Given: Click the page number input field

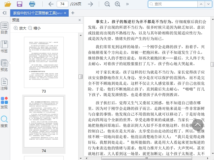Looking at the screenshot, I should pos(62,4).
